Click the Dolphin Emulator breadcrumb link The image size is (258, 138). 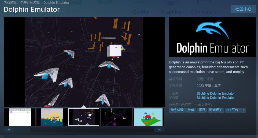(x=56, y=3)
